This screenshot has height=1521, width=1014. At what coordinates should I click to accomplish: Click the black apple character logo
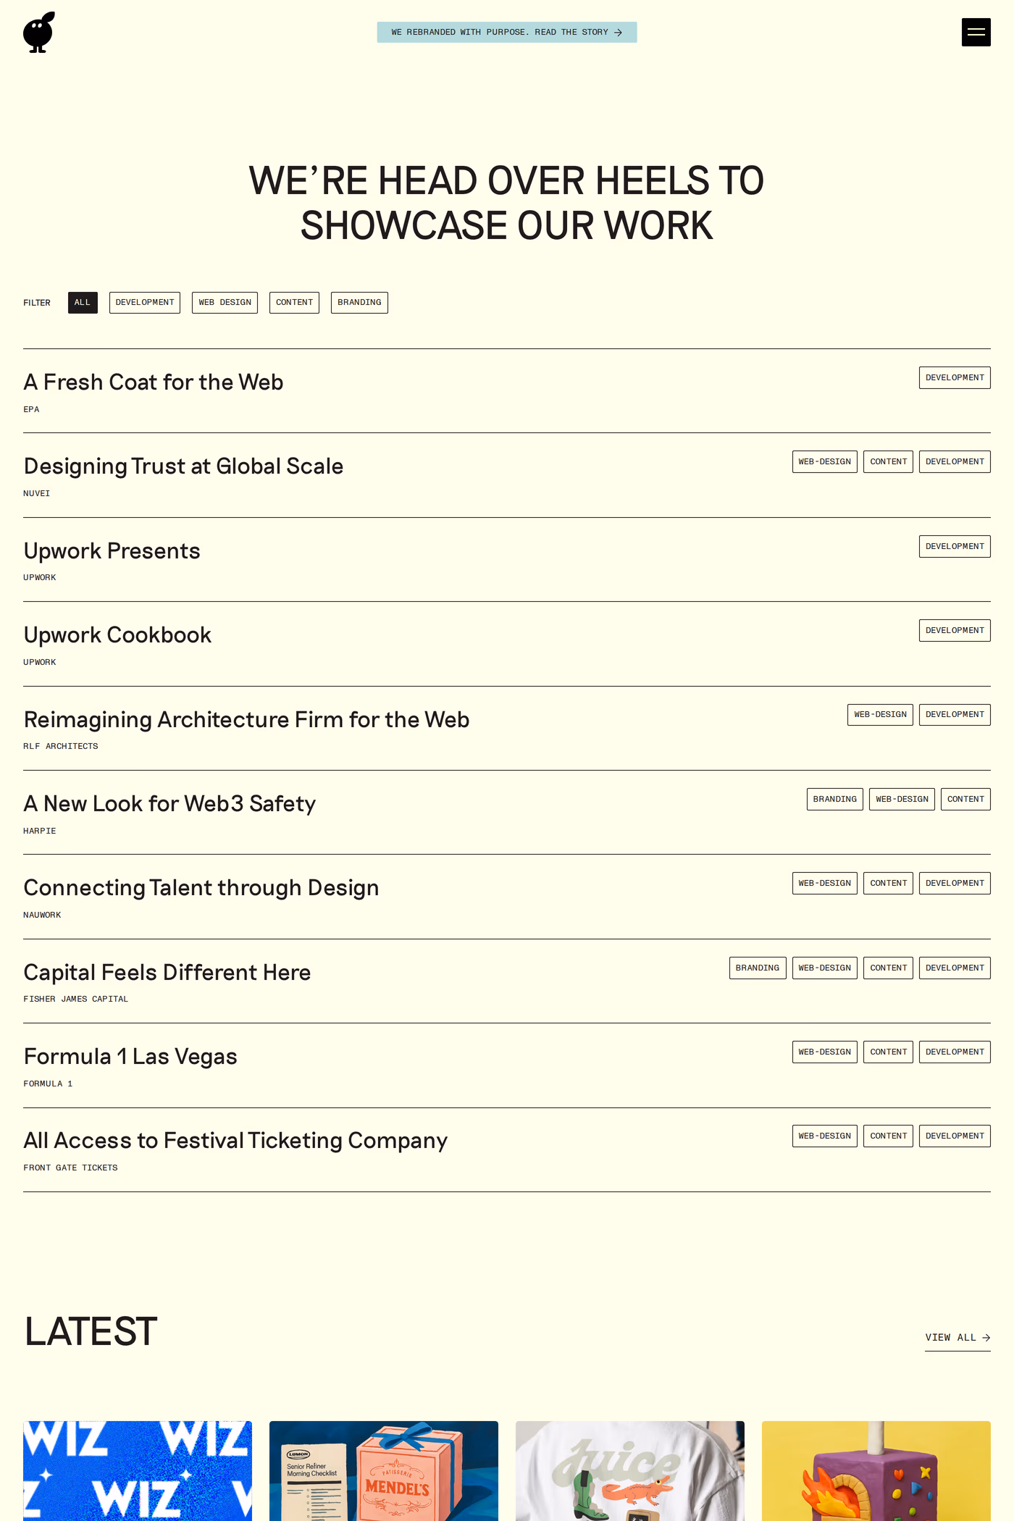point(39,32)
